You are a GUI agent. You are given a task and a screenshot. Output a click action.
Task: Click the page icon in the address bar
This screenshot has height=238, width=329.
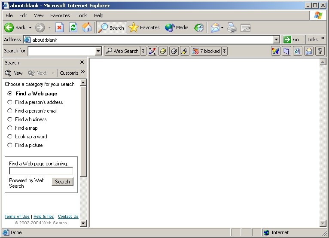click(x=27, y=40)
